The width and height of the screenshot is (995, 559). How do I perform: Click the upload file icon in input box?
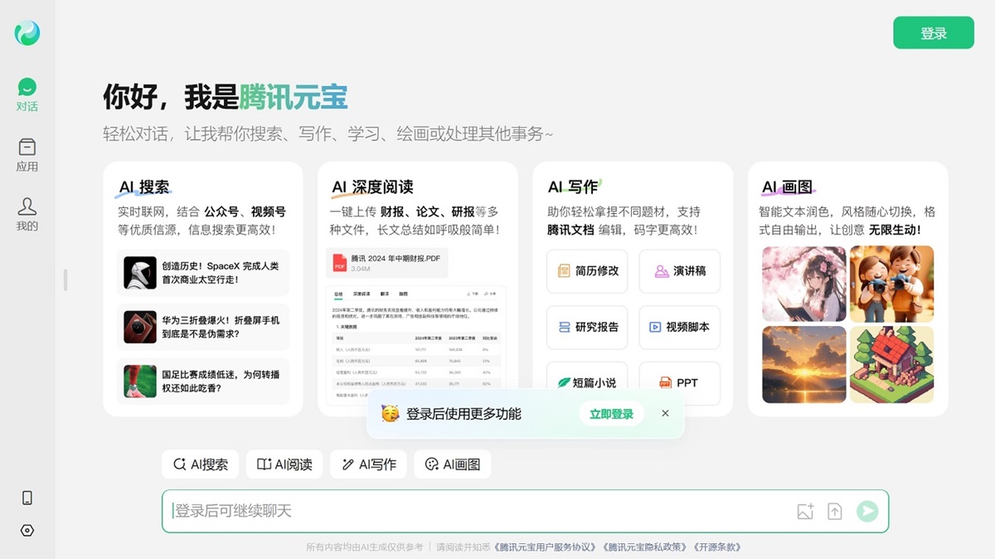tap(835, 511)
